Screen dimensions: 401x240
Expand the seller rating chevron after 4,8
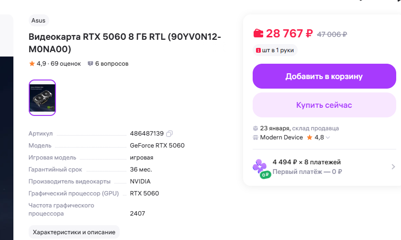click(328, 138)
